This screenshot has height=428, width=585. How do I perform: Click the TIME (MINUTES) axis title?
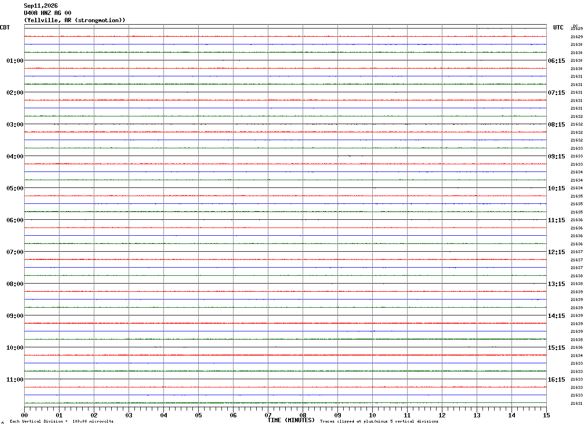(x=291, y=420)
